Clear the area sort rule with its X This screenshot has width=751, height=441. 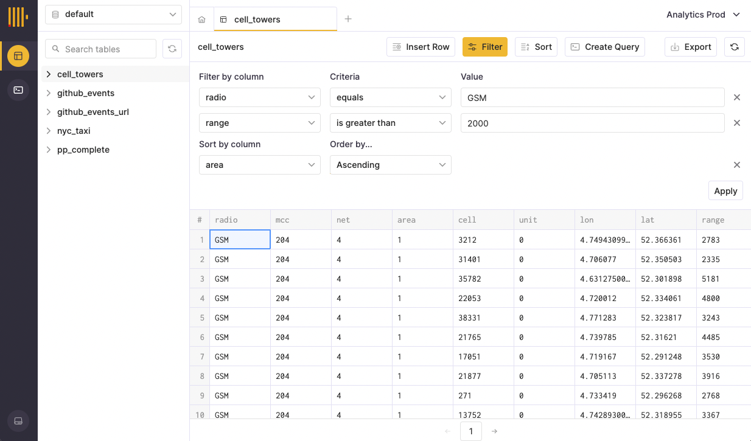click(737, 165)
